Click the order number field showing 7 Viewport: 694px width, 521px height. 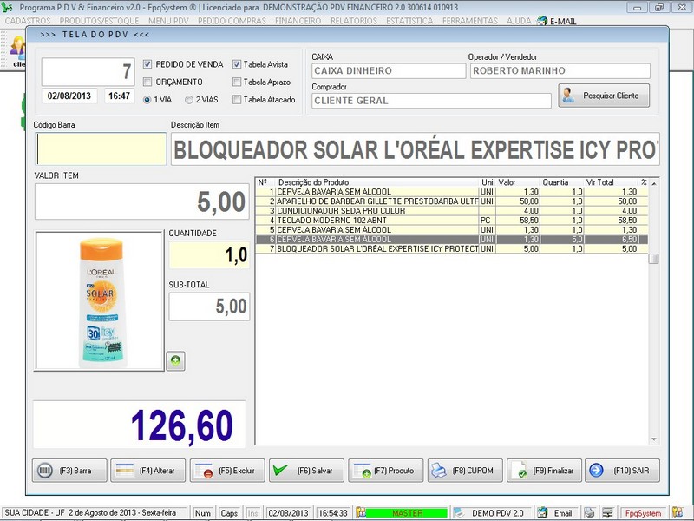pyautogui.click(x=88, y=71)
